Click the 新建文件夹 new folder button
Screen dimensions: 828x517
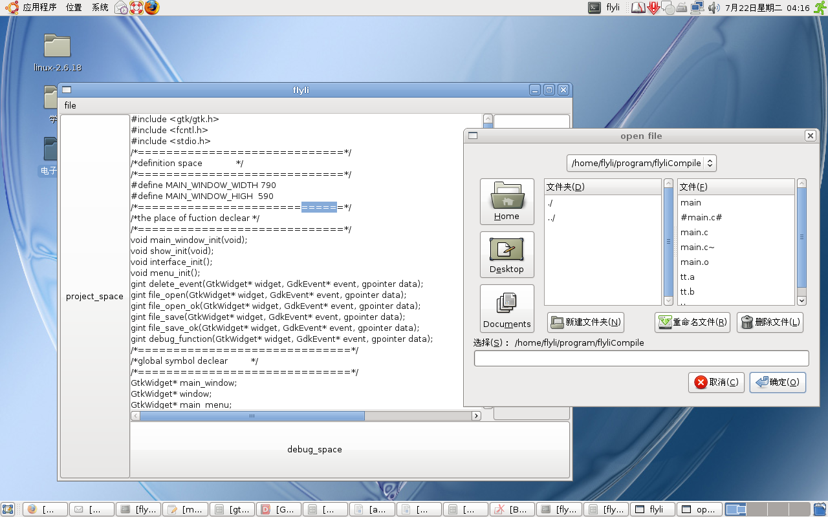pos(585,322)
